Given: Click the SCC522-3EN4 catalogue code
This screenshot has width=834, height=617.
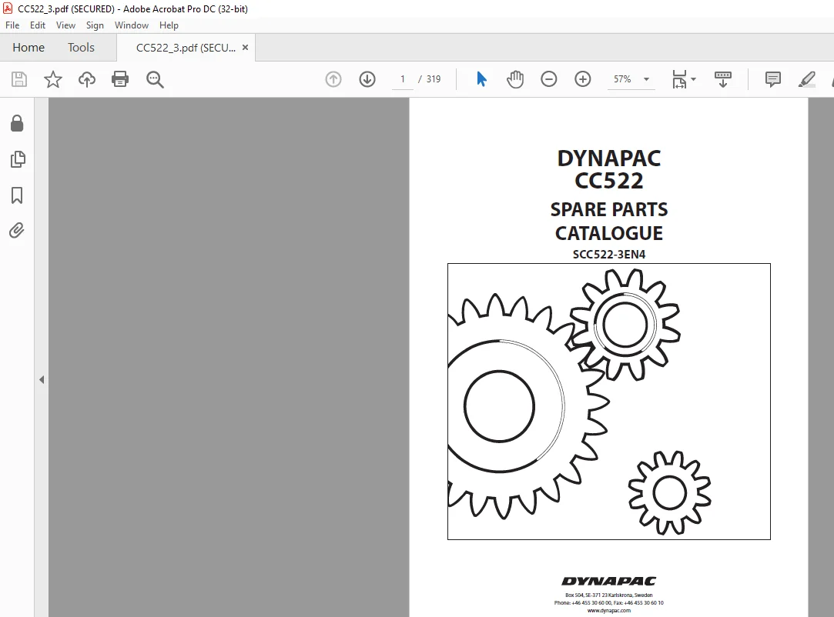Looking at the screenshot, I should click(x=609, y=254).
